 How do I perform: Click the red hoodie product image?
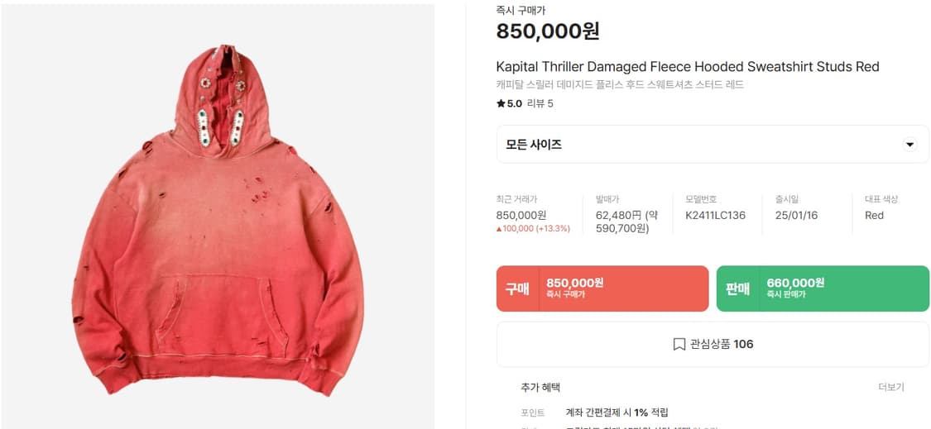218,220
